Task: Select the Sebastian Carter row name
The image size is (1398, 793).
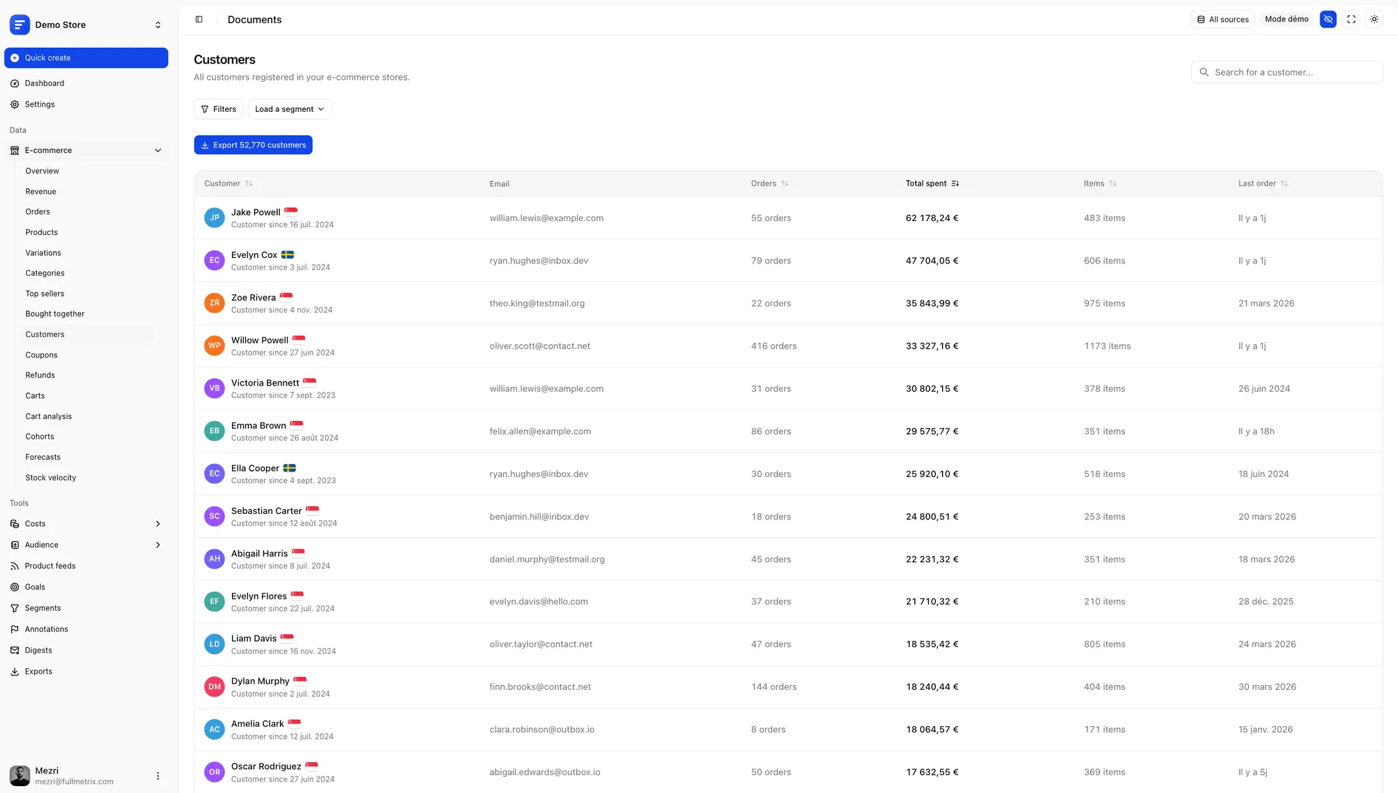Action: (266, 511)
